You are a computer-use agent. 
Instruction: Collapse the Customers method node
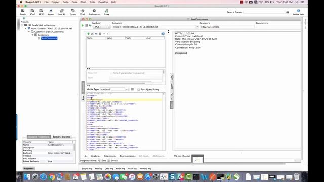[32, 35]
